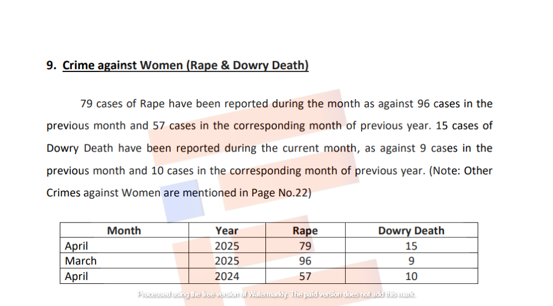Click the "Rape" column header cell

(x=305, y=231)
